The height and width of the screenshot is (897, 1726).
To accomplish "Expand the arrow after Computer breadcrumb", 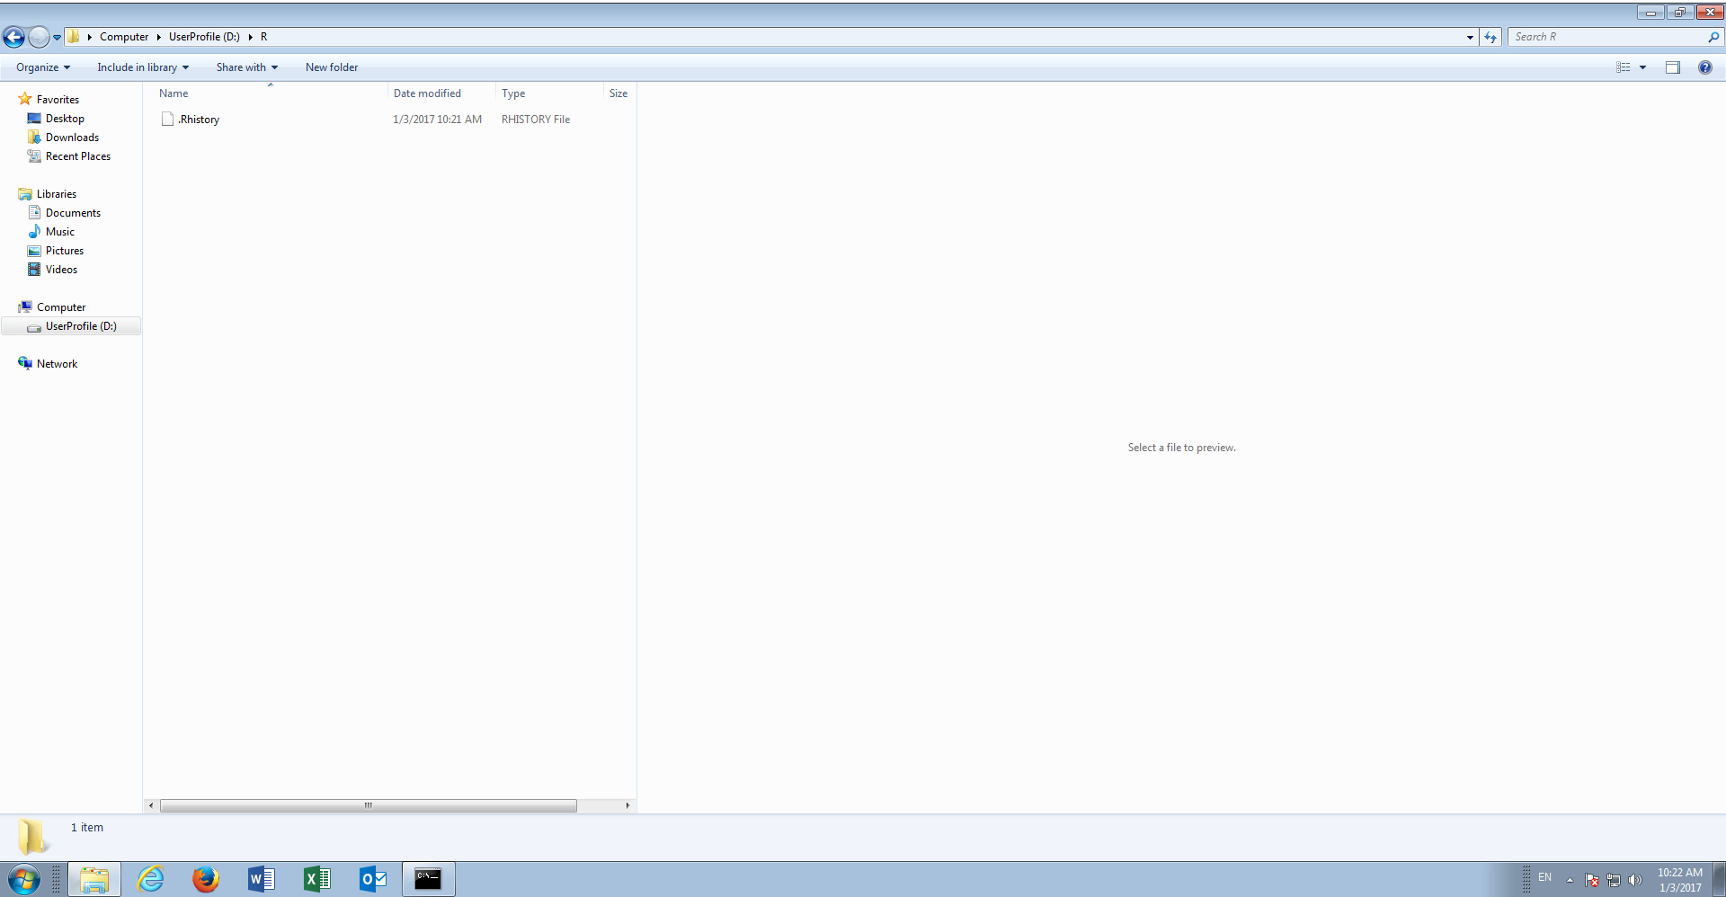I will pos(159,37).
